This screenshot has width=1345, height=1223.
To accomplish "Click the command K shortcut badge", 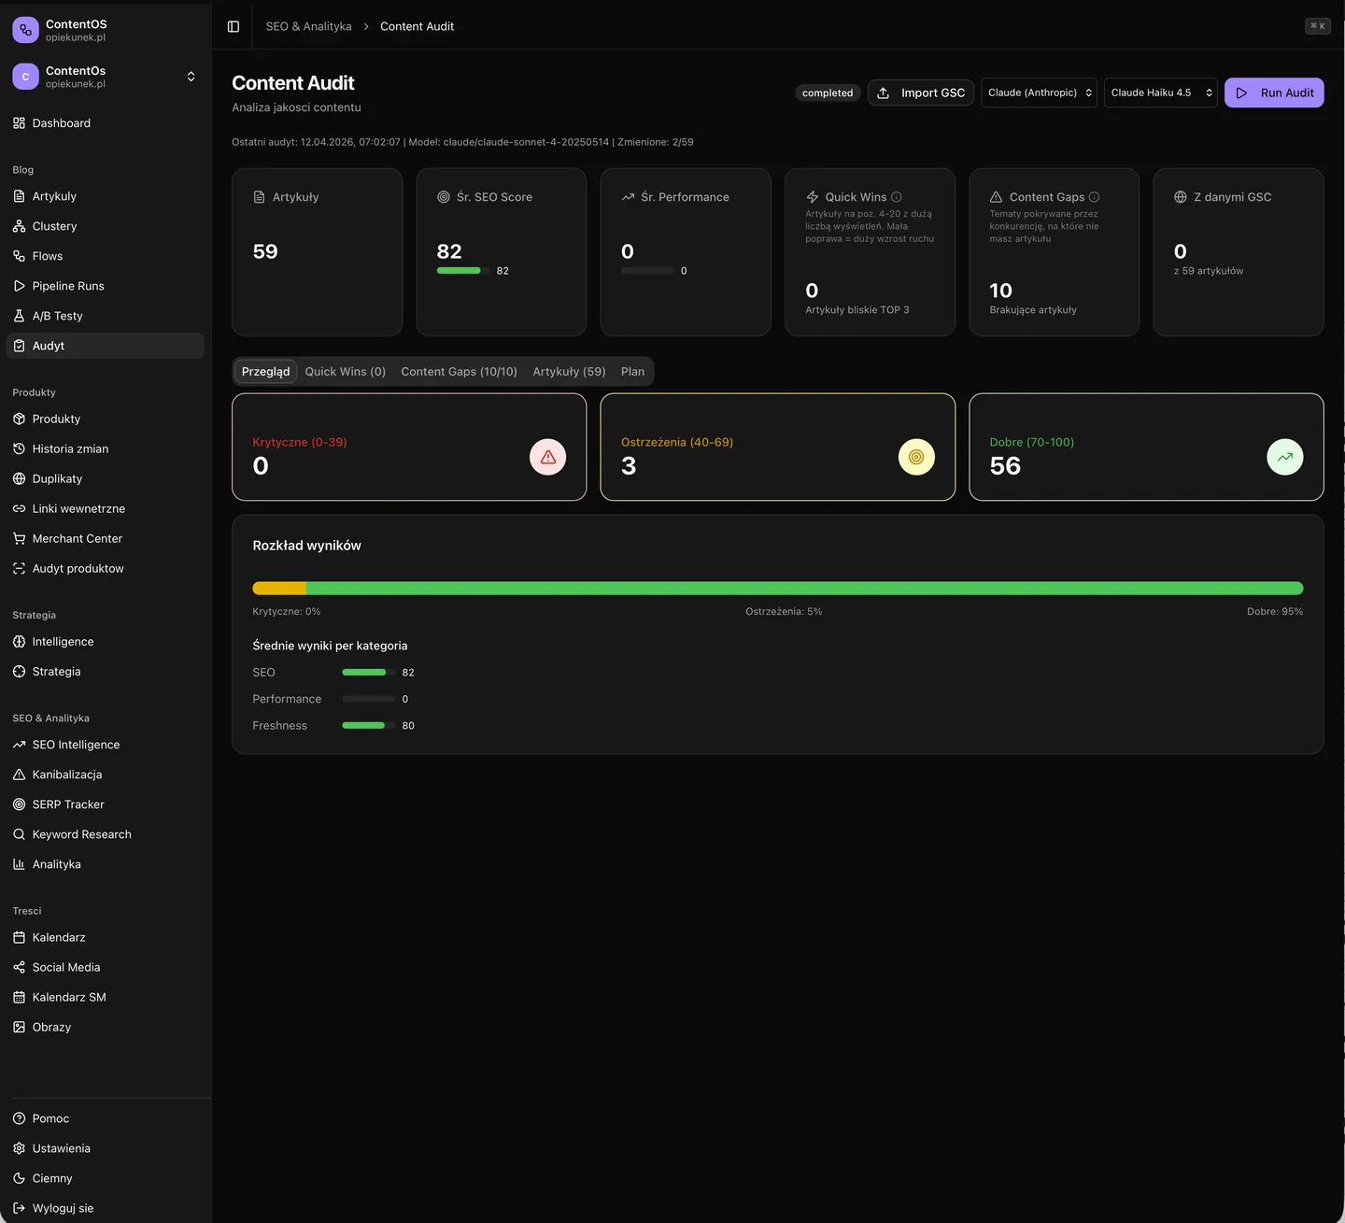I will coord(1318,26).
